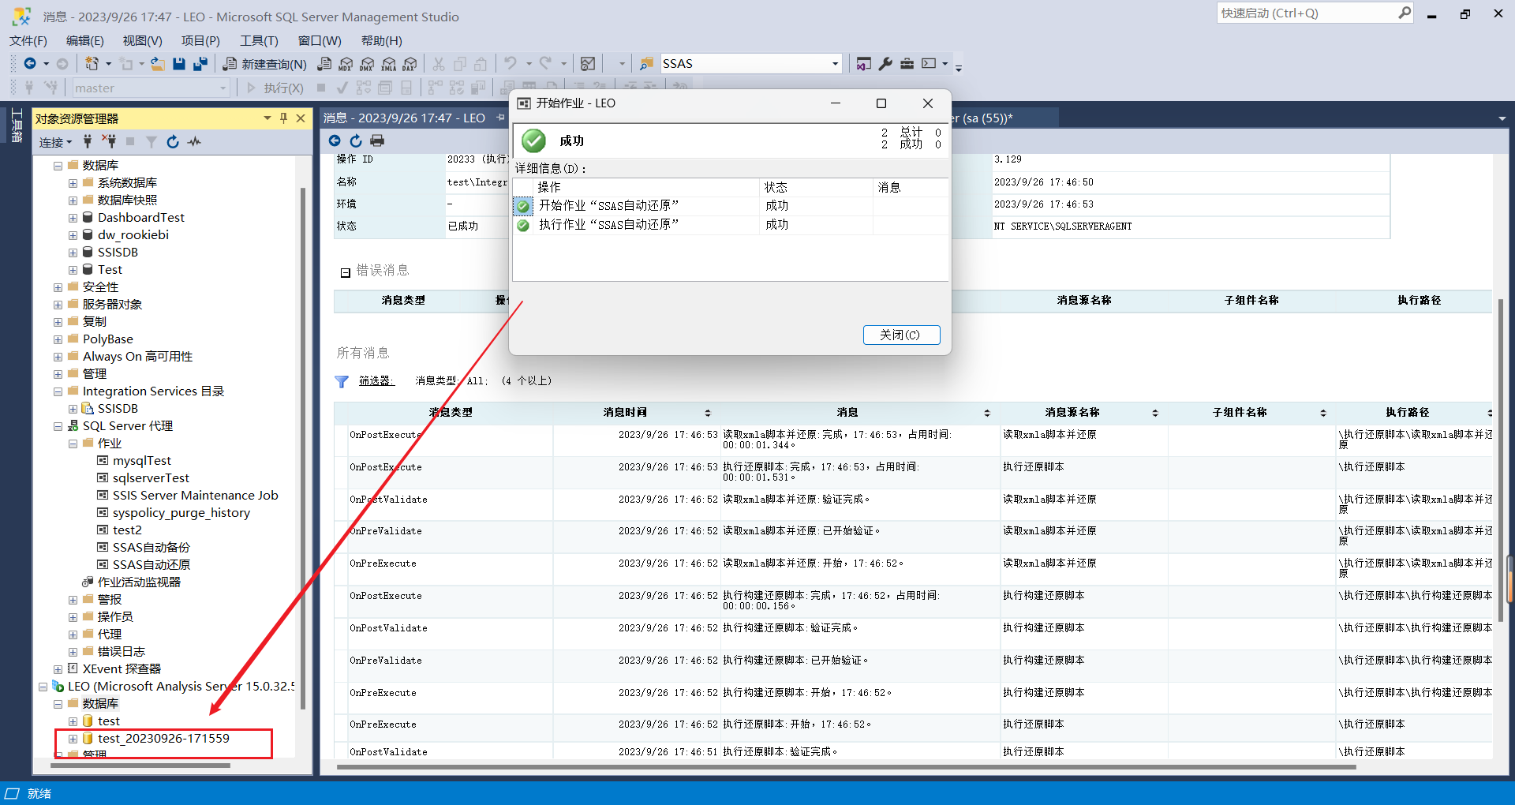Click the quick launch search box
Screen dimensions: 1515x805
[1315, 13]
